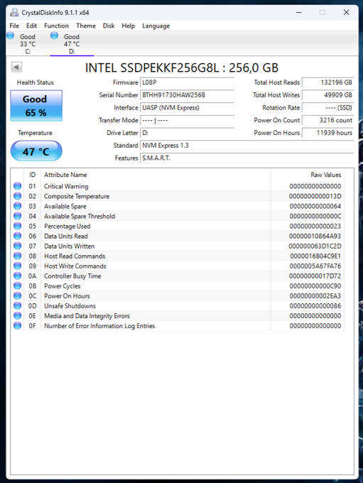Click status orb for Power Cycles
Screen dimensions: 363x483
[x=18, y=286]
